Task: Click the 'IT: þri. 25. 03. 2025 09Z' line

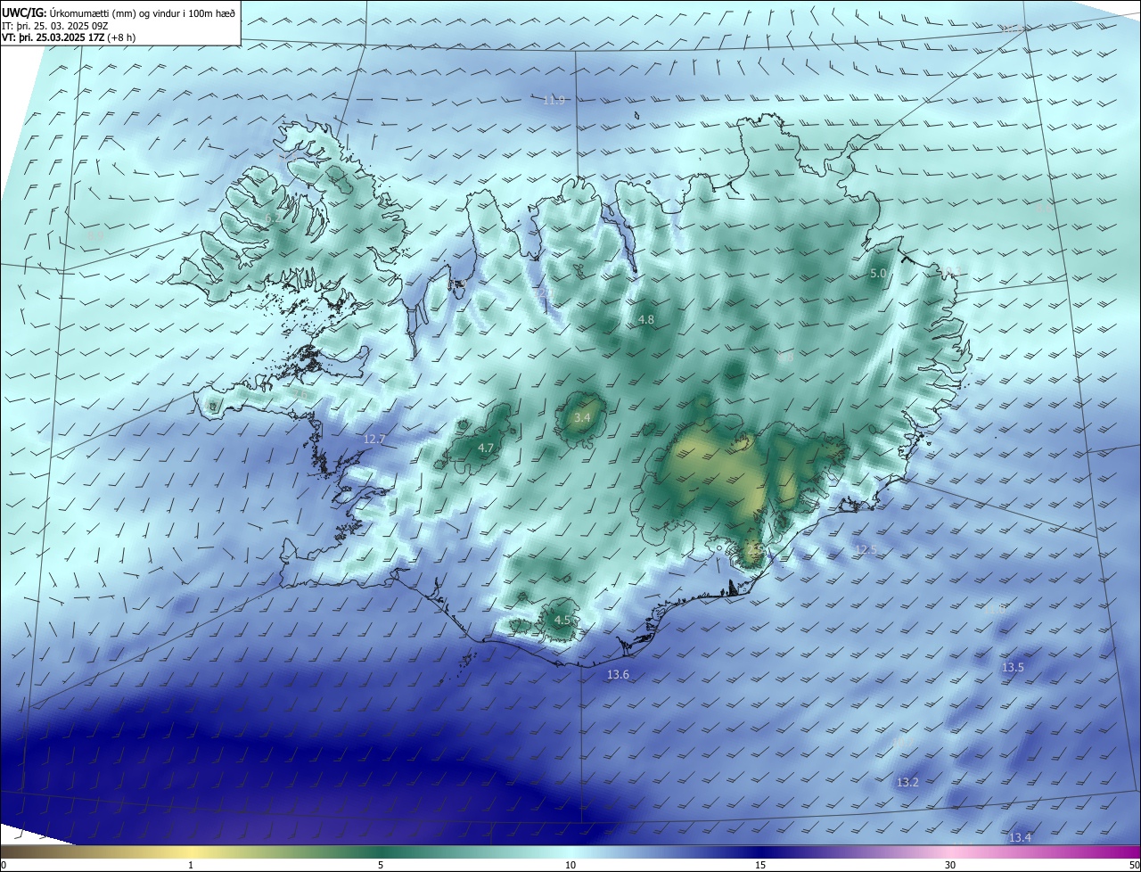Action: [x=55, y=26]
